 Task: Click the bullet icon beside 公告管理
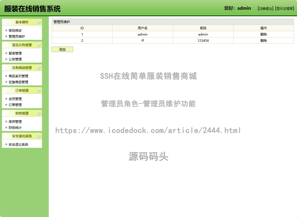point(6,59)
